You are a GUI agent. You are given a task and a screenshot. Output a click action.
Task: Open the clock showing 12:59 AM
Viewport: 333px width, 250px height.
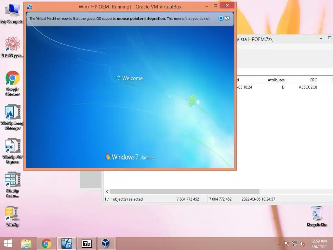point(319,244)
